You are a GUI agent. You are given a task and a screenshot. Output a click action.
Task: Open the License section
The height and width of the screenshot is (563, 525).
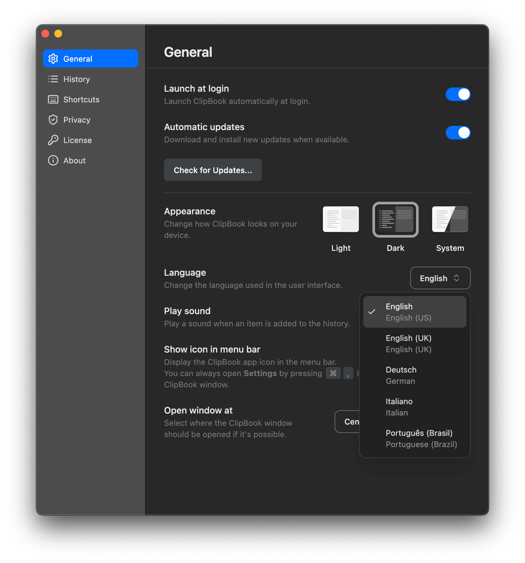click(x=91, y=140)
